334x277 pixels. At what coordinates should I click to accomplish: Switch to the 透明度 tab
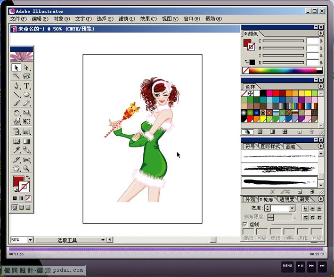point(286,199)
